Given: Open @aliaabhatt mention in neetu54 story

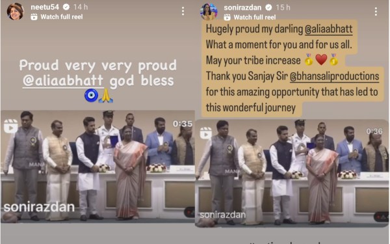Looking at the screenshot, I should pyautogui.click(x=63, y=81).
